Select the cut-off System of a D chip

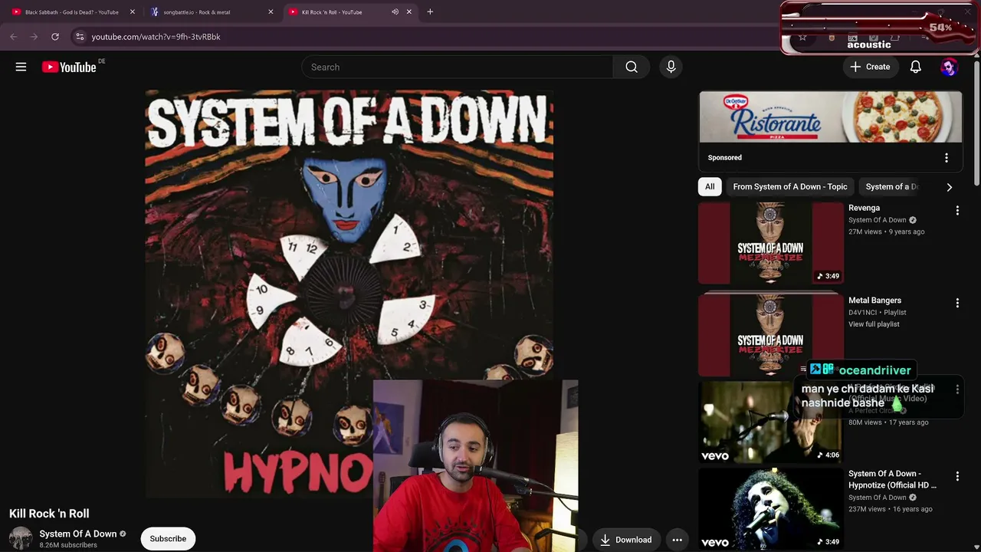[x=891, y=187]
